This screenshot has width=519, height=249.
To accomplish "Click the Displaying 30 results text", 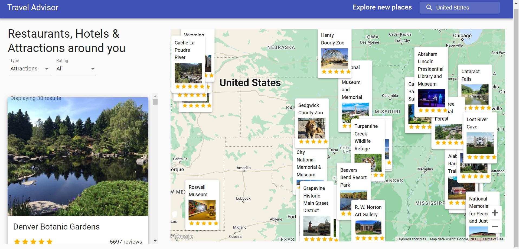I will pyautogui.click(x=36, y=98).
